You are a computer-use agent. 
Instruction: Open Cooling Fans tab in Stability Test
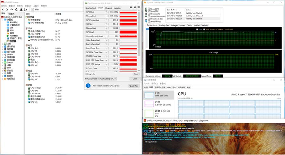click(x=164, y=25)
